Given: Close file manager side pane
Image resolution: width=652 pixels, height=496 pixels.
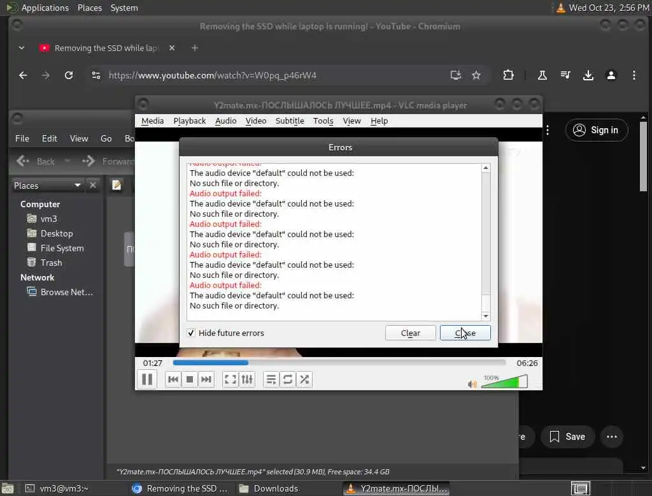Looking at the screenshot, I should pyautogui.click(x=93, y=185).
